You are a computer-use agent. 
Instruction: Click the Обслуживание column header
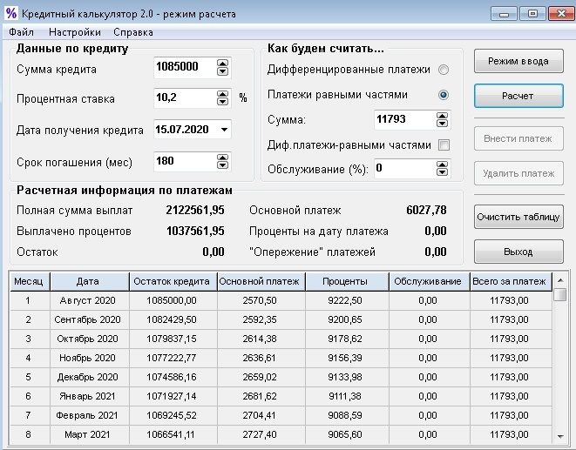click(429, 281)
